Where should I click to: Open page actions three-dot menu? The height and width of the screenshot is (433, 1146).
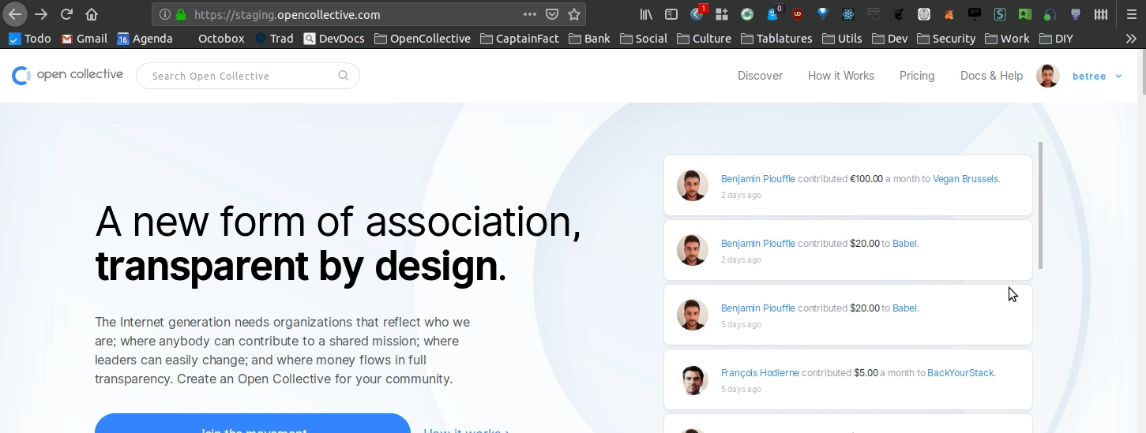[x=530, y=14]
